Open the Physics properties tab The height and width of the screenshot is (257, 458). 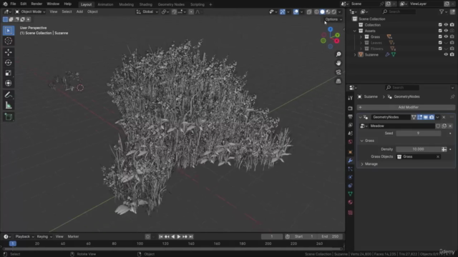pos(350,177)
